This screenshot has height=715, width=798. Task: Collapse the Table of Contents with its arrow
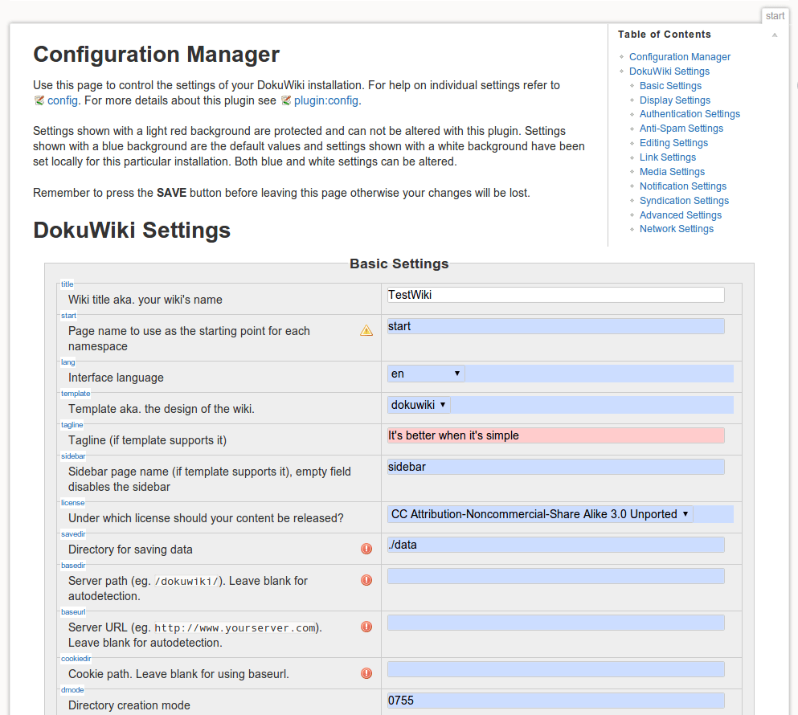(x=775, y=35)
